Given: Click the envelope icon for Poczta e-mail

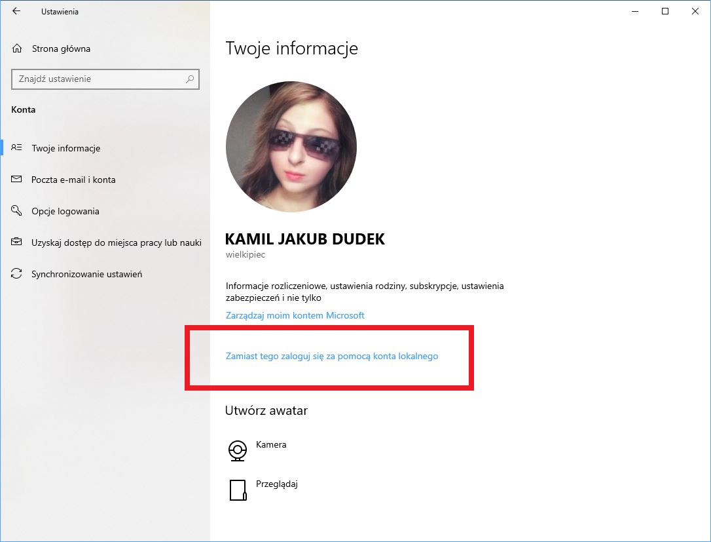Looking at the screenshot, I should coord(16,179).
